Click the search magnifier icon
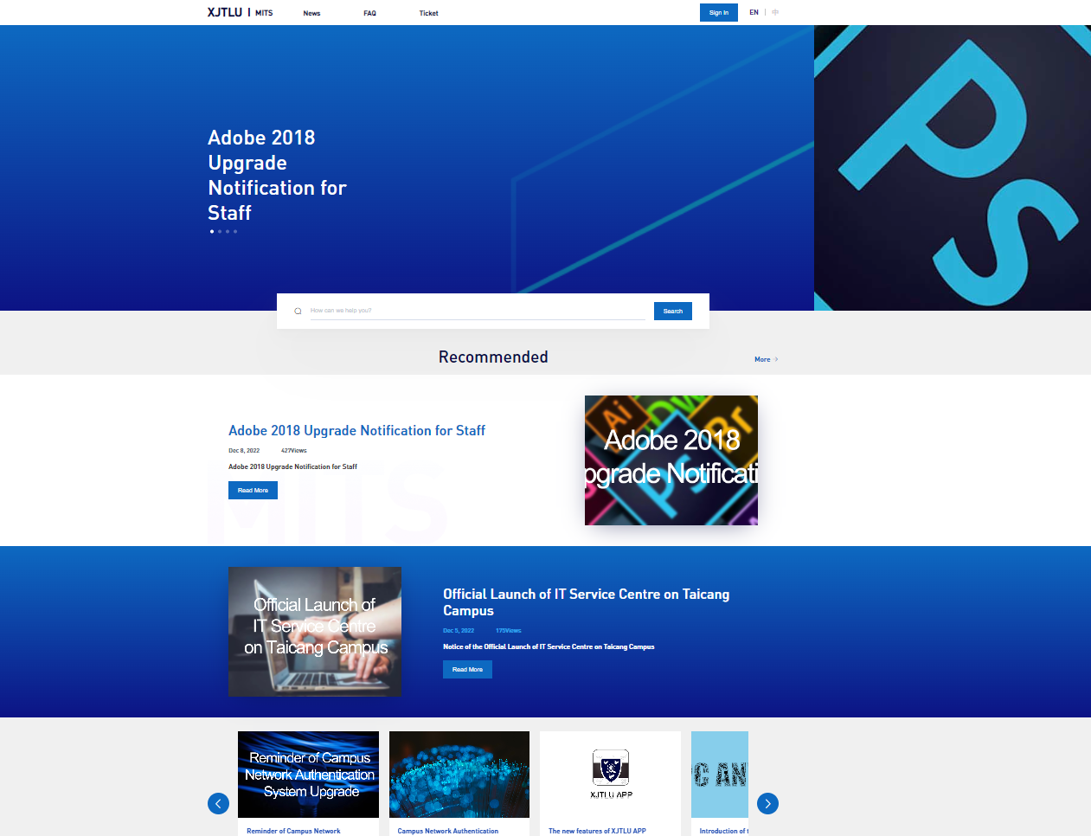 pyautogui.click(x=298, y=311)
